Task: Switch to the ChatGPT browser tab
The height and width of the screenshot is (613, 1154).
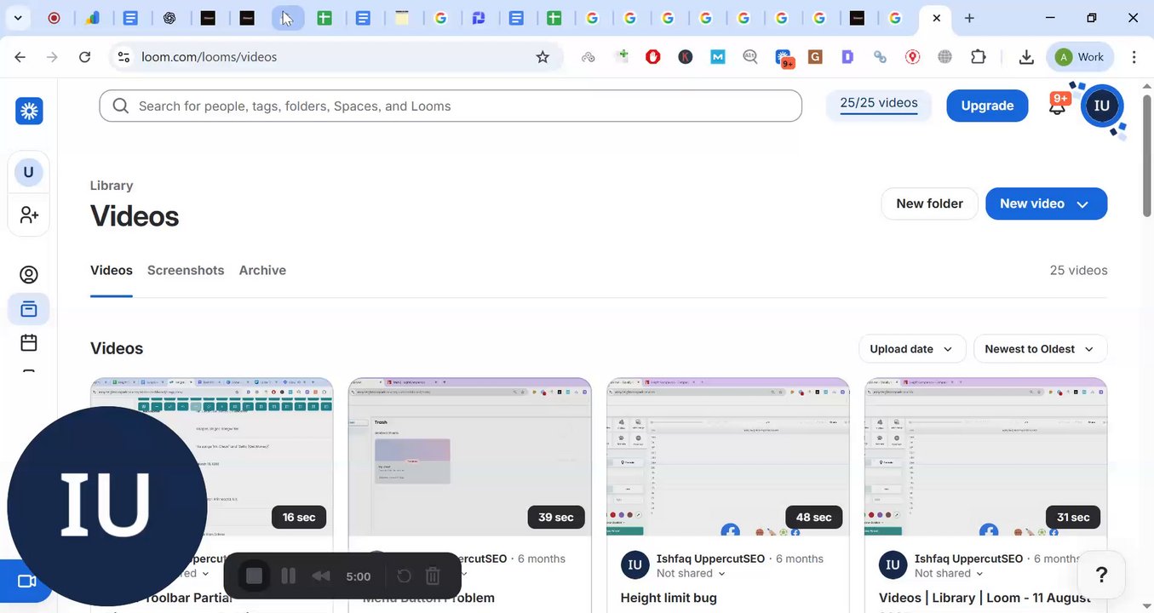Action: coord(169,18)
